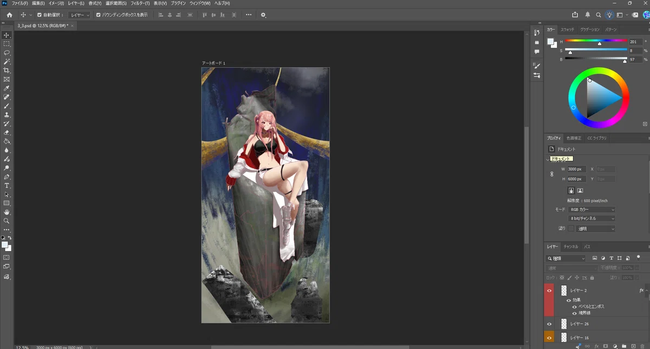The height and width of the screenshot is (349, 650).
Task: Choose the Eyedropper tool
Action: pos(6,88)
